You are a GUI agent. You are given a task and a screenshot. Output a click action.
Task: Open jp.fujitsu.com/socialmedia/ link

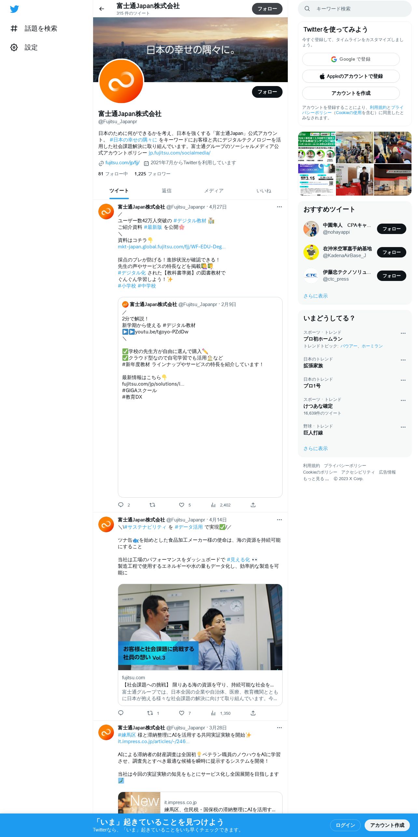point(179,153)
